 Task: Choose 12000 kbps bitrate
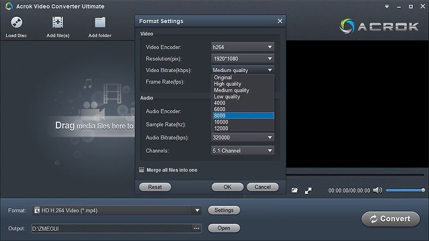[243, 128]
